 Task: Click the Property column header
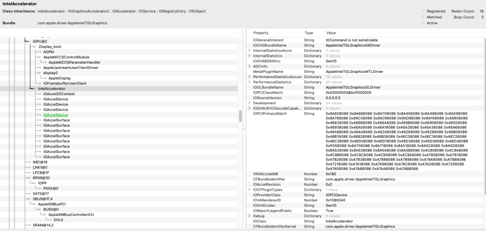260,33
